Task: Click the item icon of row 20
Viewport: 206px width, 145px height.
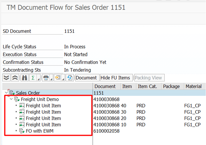Action: tap(22, 118)
